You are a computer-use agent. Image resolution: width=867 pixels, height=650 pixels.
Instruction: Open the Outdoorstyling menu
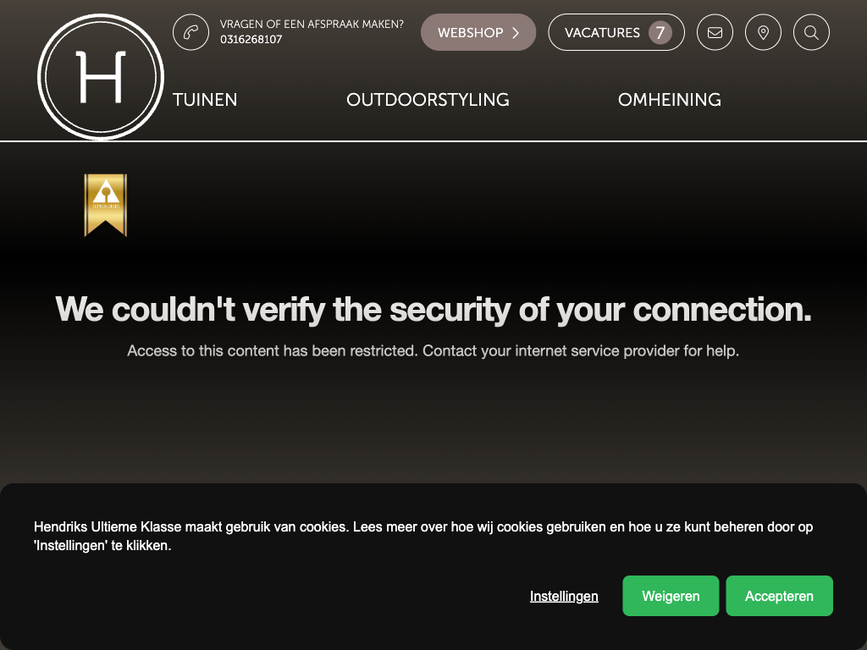point(428,100)
